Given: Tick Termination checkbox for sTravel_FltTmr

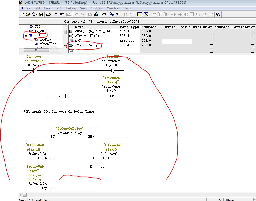Looking at the screenshot, I should click(x=253, y=36).
